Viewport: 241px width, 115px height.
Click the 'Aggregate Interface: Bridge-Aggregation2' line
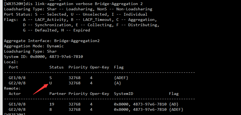pos(52,41)
